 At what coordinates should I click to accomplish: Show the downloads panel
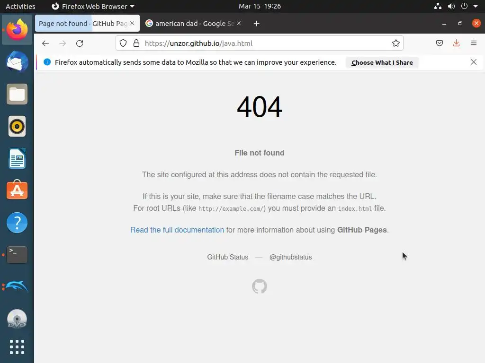coord(456,43)
